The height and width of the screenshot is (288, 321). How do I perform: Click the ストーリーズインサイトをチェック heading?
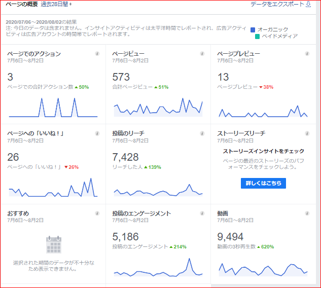pyautogui.click(x=263, y=151)
